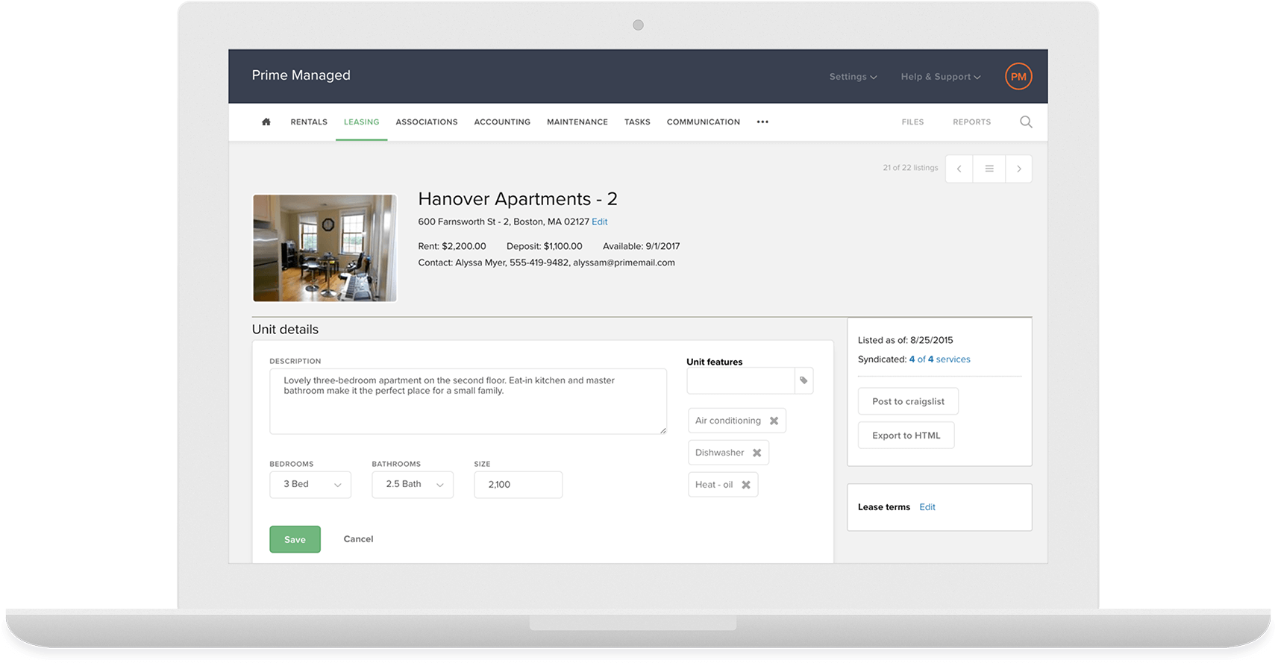Open the PM user avatar menu
The height and width of the screenshot is (663, 1275).
(1018, 76)
